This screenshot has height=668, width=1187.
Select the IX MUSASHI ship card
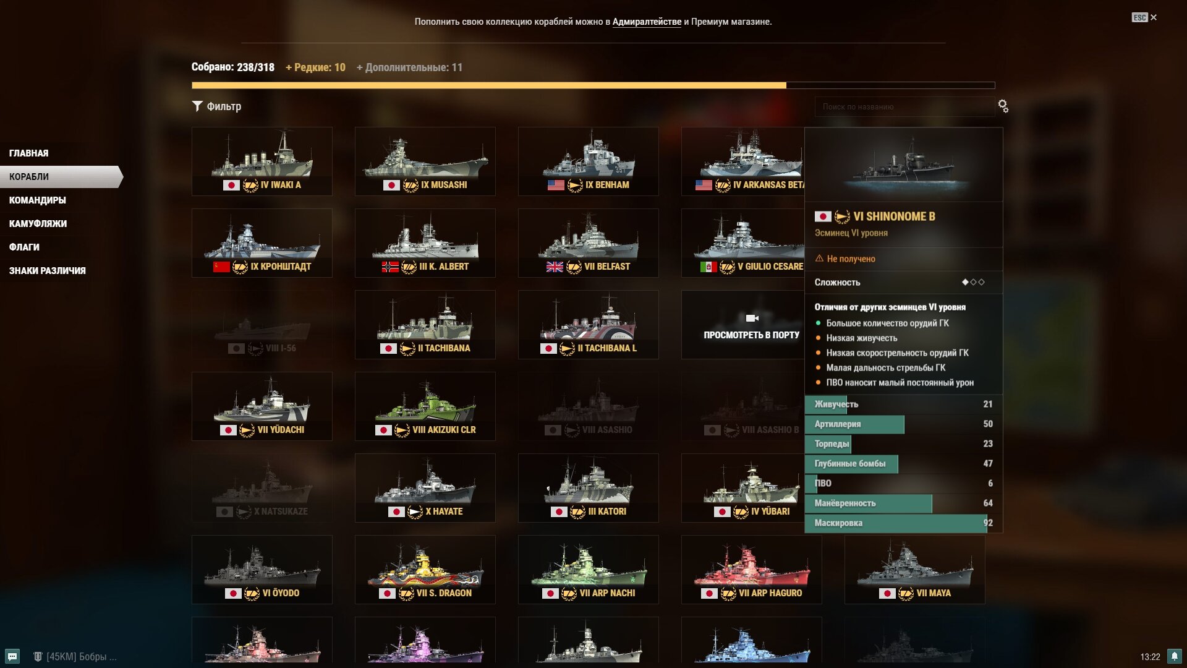425,161
